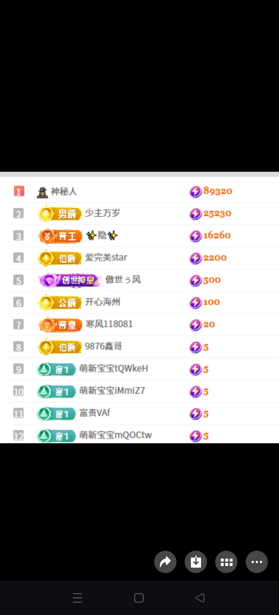Tap the Android home square button
Image resolution: width=279 pixels, height=615 pixels.
point(139,598)
